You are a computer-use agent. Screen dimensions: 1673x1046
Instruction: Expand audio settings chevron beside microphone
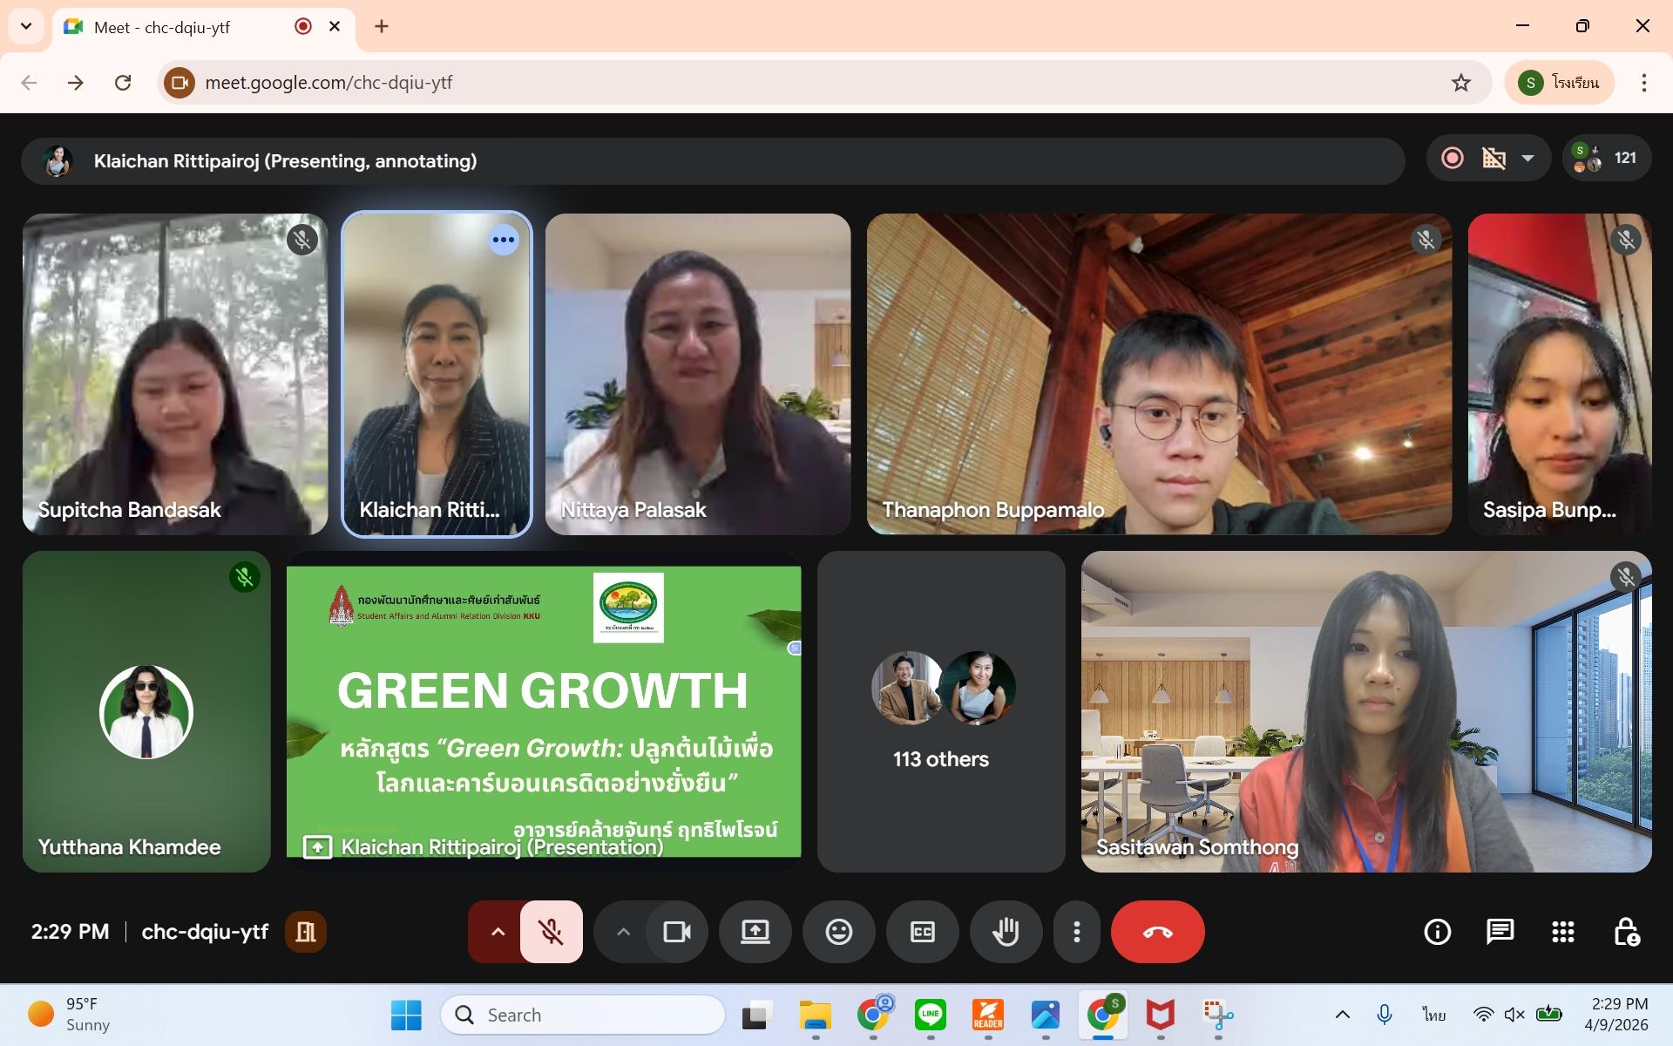[498, 932]
